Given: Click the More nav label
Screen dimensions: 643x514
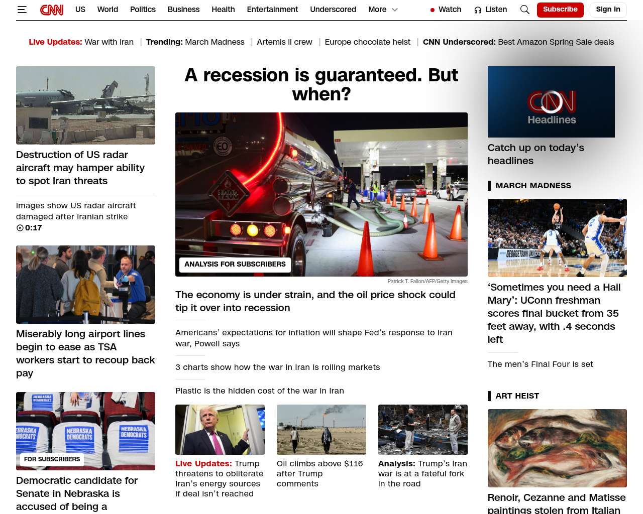Looking at the screenshot, I should (x=377, y=10).
